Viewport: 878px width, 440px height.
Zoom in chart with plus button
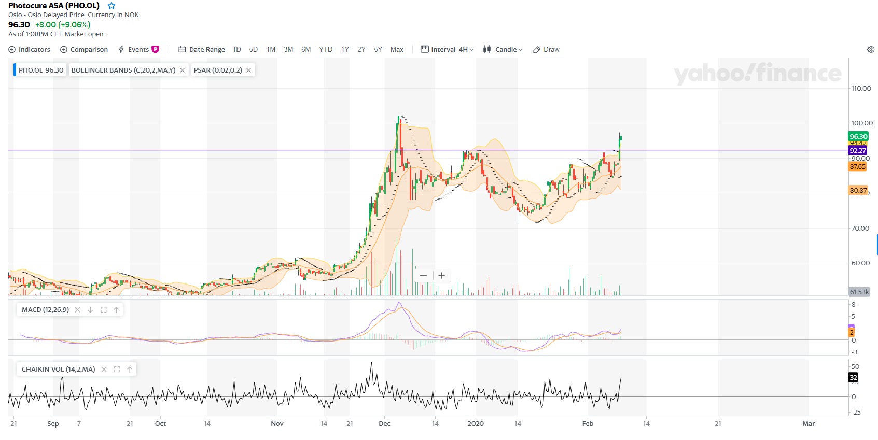(441, 276)
